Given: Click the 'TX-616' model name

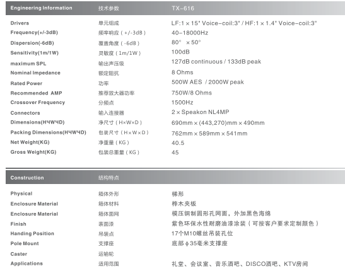Looking at the screenshot, I should [183, 8].
